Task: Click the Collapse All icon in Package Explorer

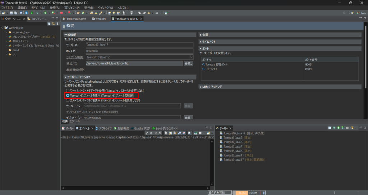Action: click(49, 24)
